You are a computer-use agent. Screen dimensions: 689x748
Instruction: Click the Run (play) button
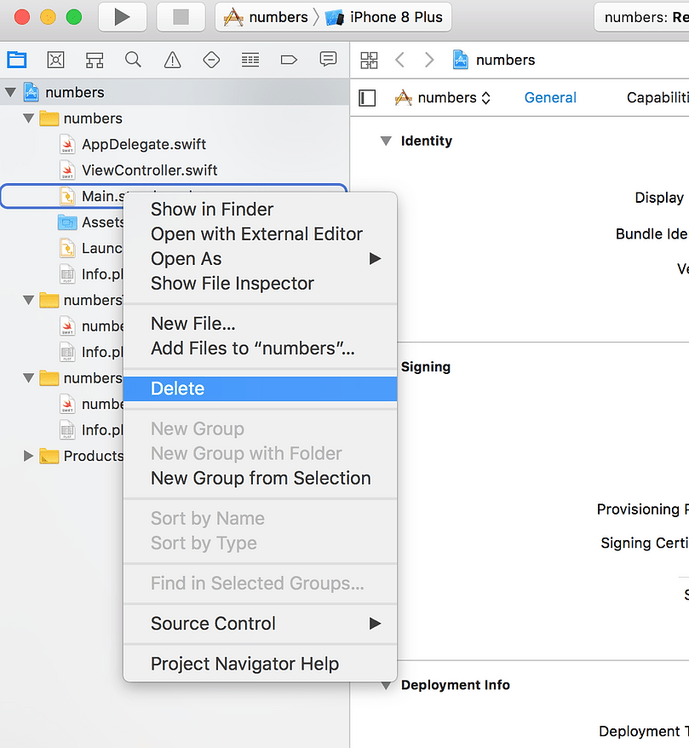(x=122, y=17)
